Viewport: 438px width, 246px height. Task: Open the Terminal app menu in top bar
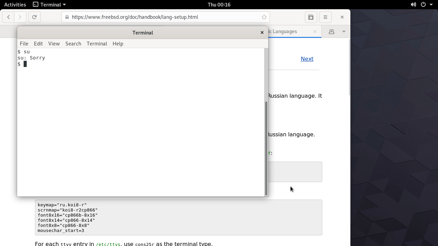[49, 4]
